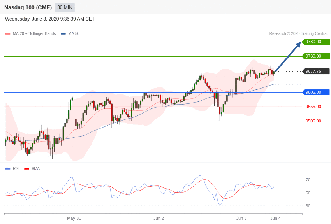Click the Jun 4 date axis label

click(275, 218)
